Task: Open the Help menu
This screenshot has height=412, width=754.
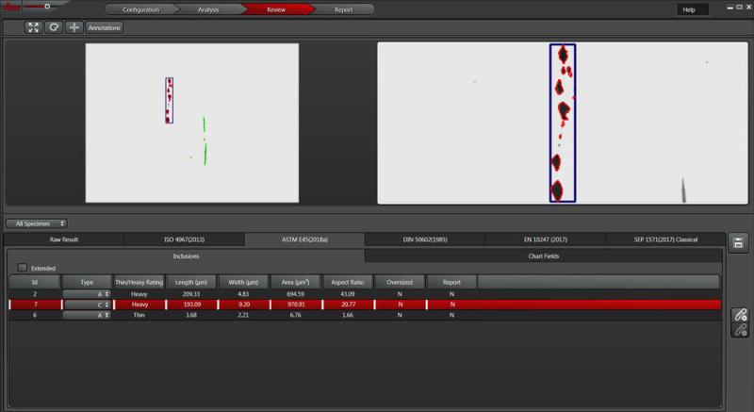Action: point(687,9)
